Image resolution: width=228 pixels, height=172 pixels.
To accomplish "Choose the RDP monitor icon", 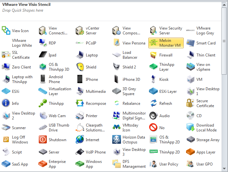I will click(x=43, y=43).
